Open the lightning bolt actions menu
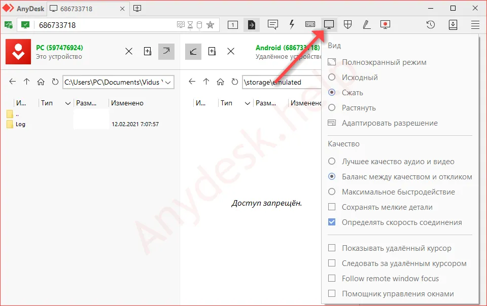Image resolution: width=487 pixels, height=306 pixels. tap(292, 24)
